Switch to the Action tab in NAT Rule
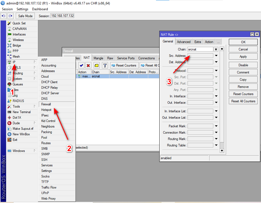 209,42
